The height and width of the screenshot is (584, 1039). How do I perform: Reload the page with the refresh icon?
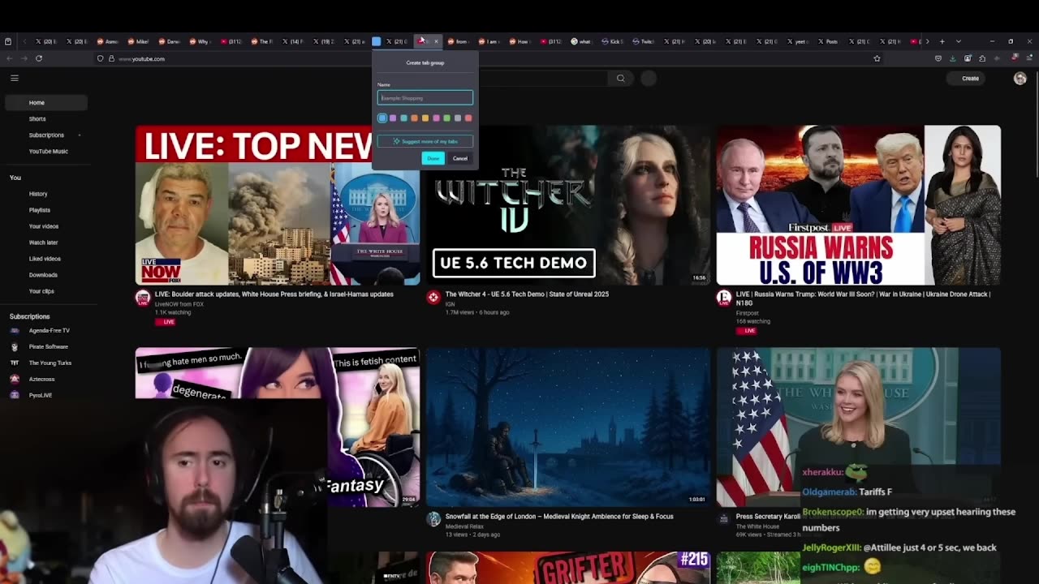(39, 58)
